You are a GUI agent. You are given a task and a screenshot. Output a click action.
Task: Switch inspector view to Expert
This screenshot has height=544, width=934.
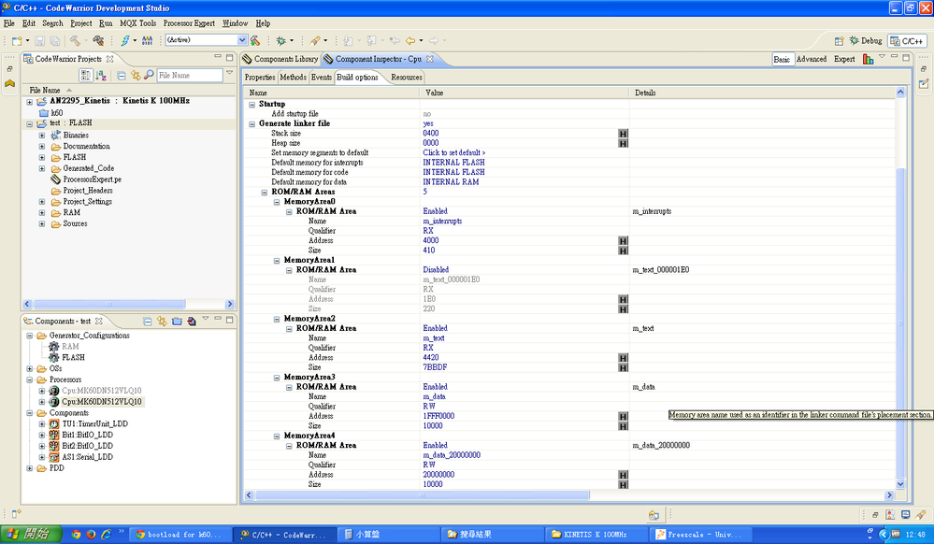pos(844,59)
